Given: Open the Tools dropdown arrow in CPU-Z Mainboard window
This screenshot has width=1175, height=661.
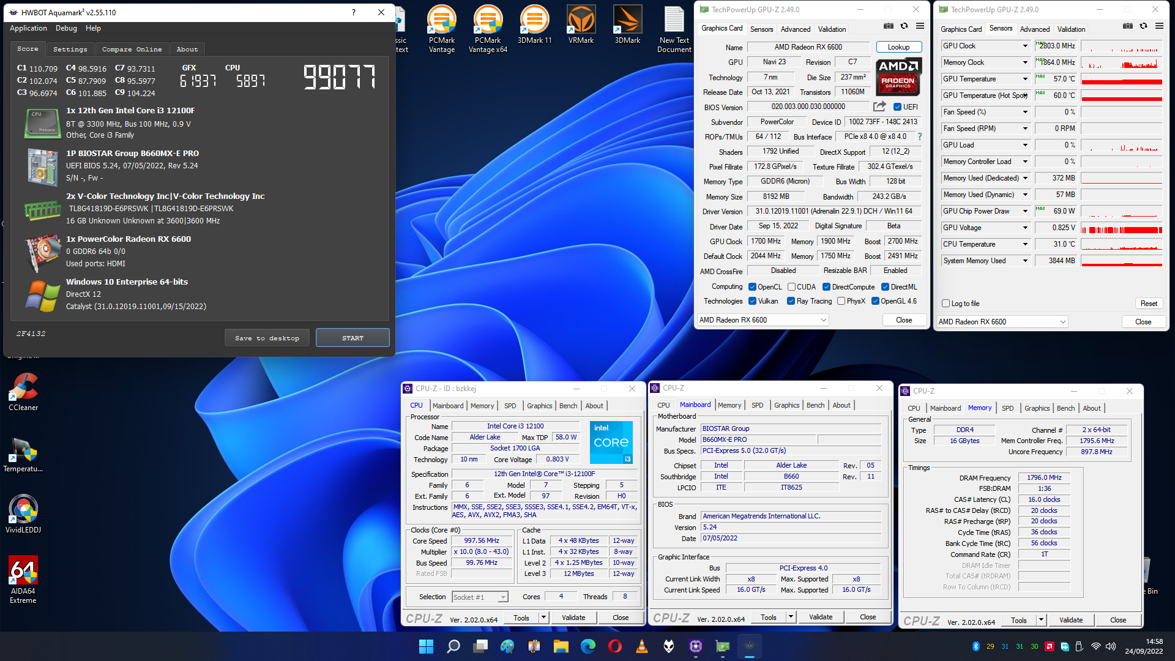Looking at the screenshot, I should pyautogui.click(x=791, y=618).
